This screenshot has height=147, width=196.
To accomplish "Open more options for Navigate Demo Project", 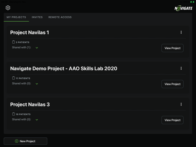I will pyautogui.click(x=181, y=69).
